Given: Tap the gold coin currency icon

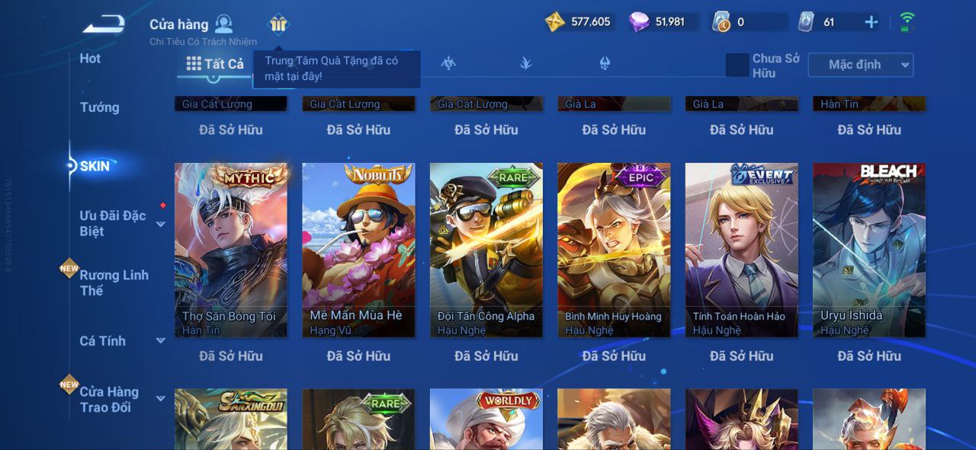Looking at the screenshot, I should (555, 21).
